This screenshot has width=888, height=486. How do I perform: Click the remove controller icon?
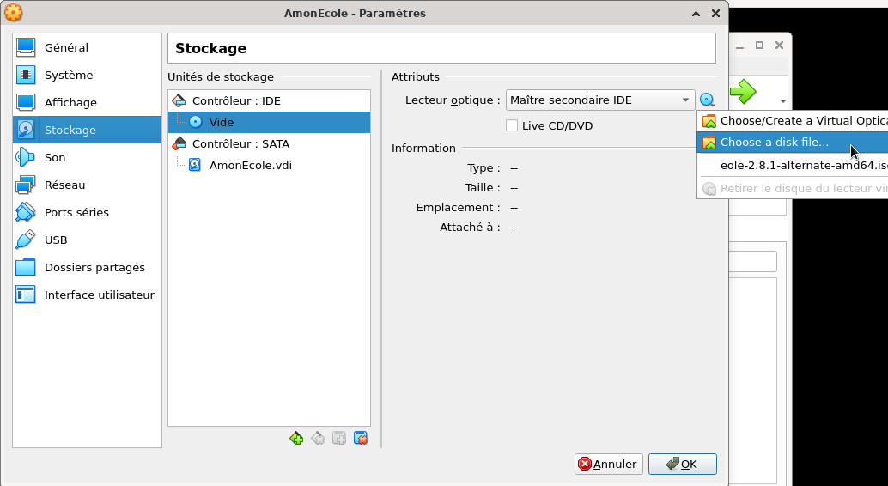[x=318, y=438]
